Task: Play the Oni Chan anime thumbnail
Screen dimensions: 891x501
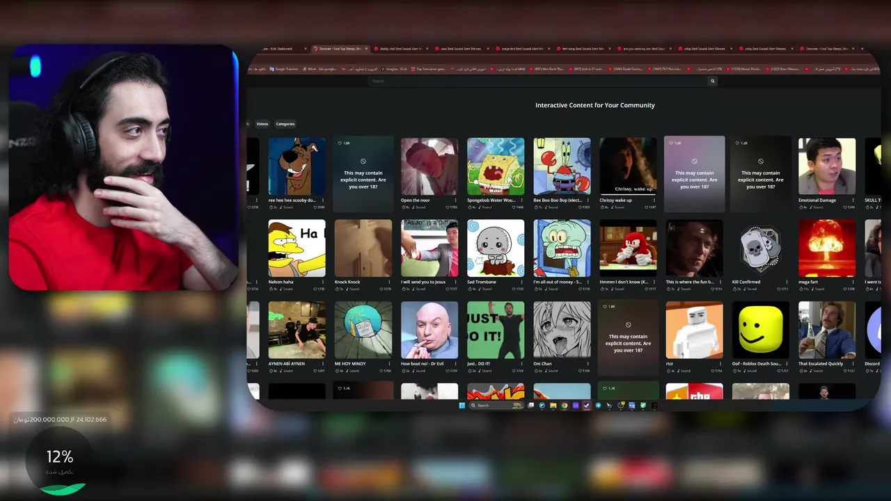Action: [562, 330]
